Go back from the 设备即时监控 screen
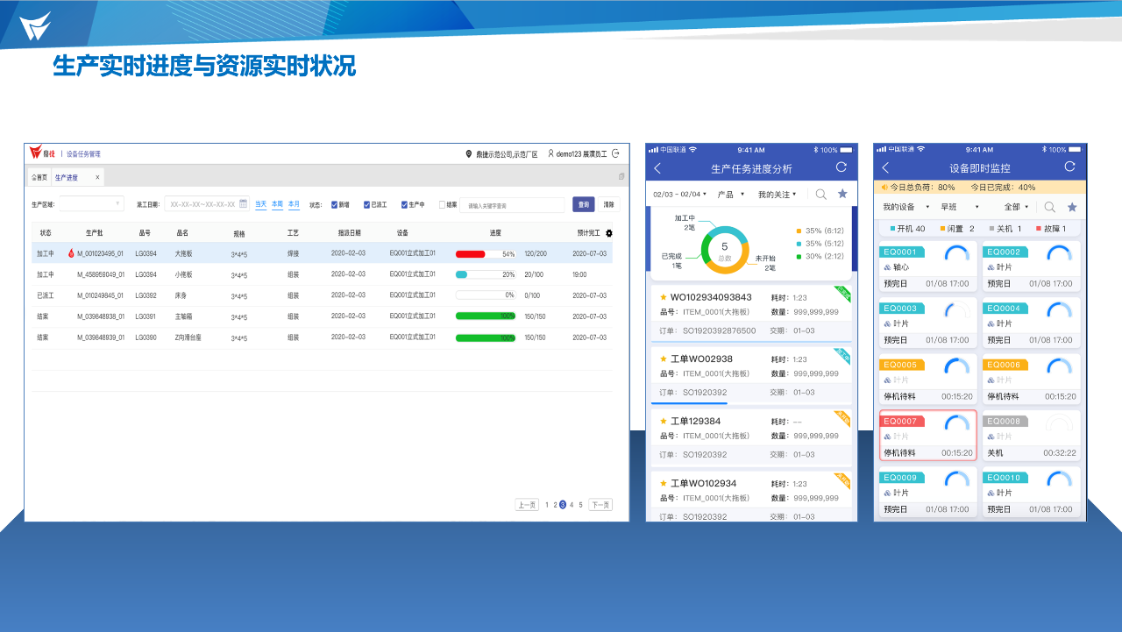The width and height of the screenshot is (1122, 632). tap(885, 167)
